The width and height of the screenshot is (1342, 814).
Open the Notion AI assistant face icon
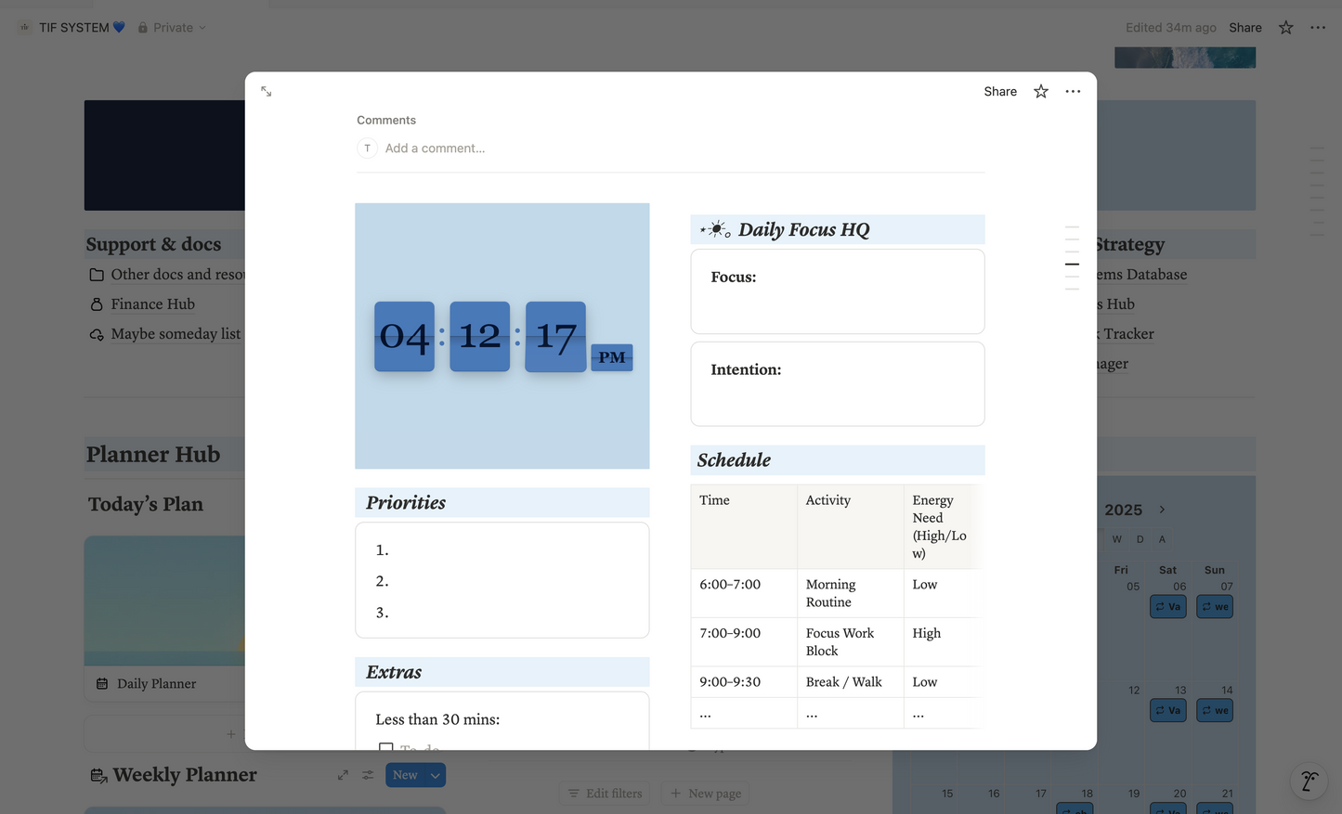pos(1309,782)
